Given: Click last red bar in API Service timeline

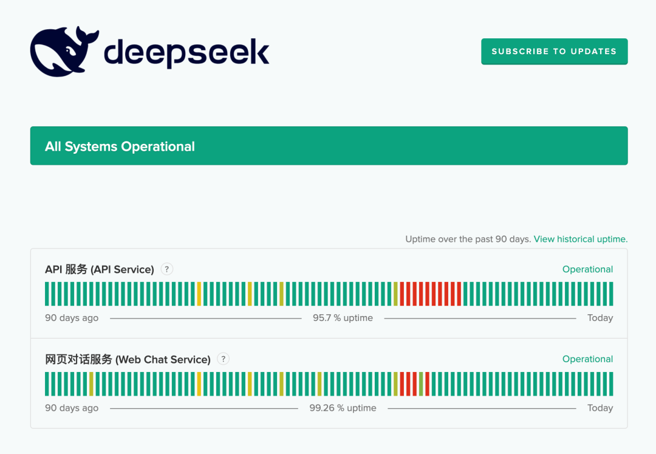Looking at the screenshot, I should tap(459, 294).
